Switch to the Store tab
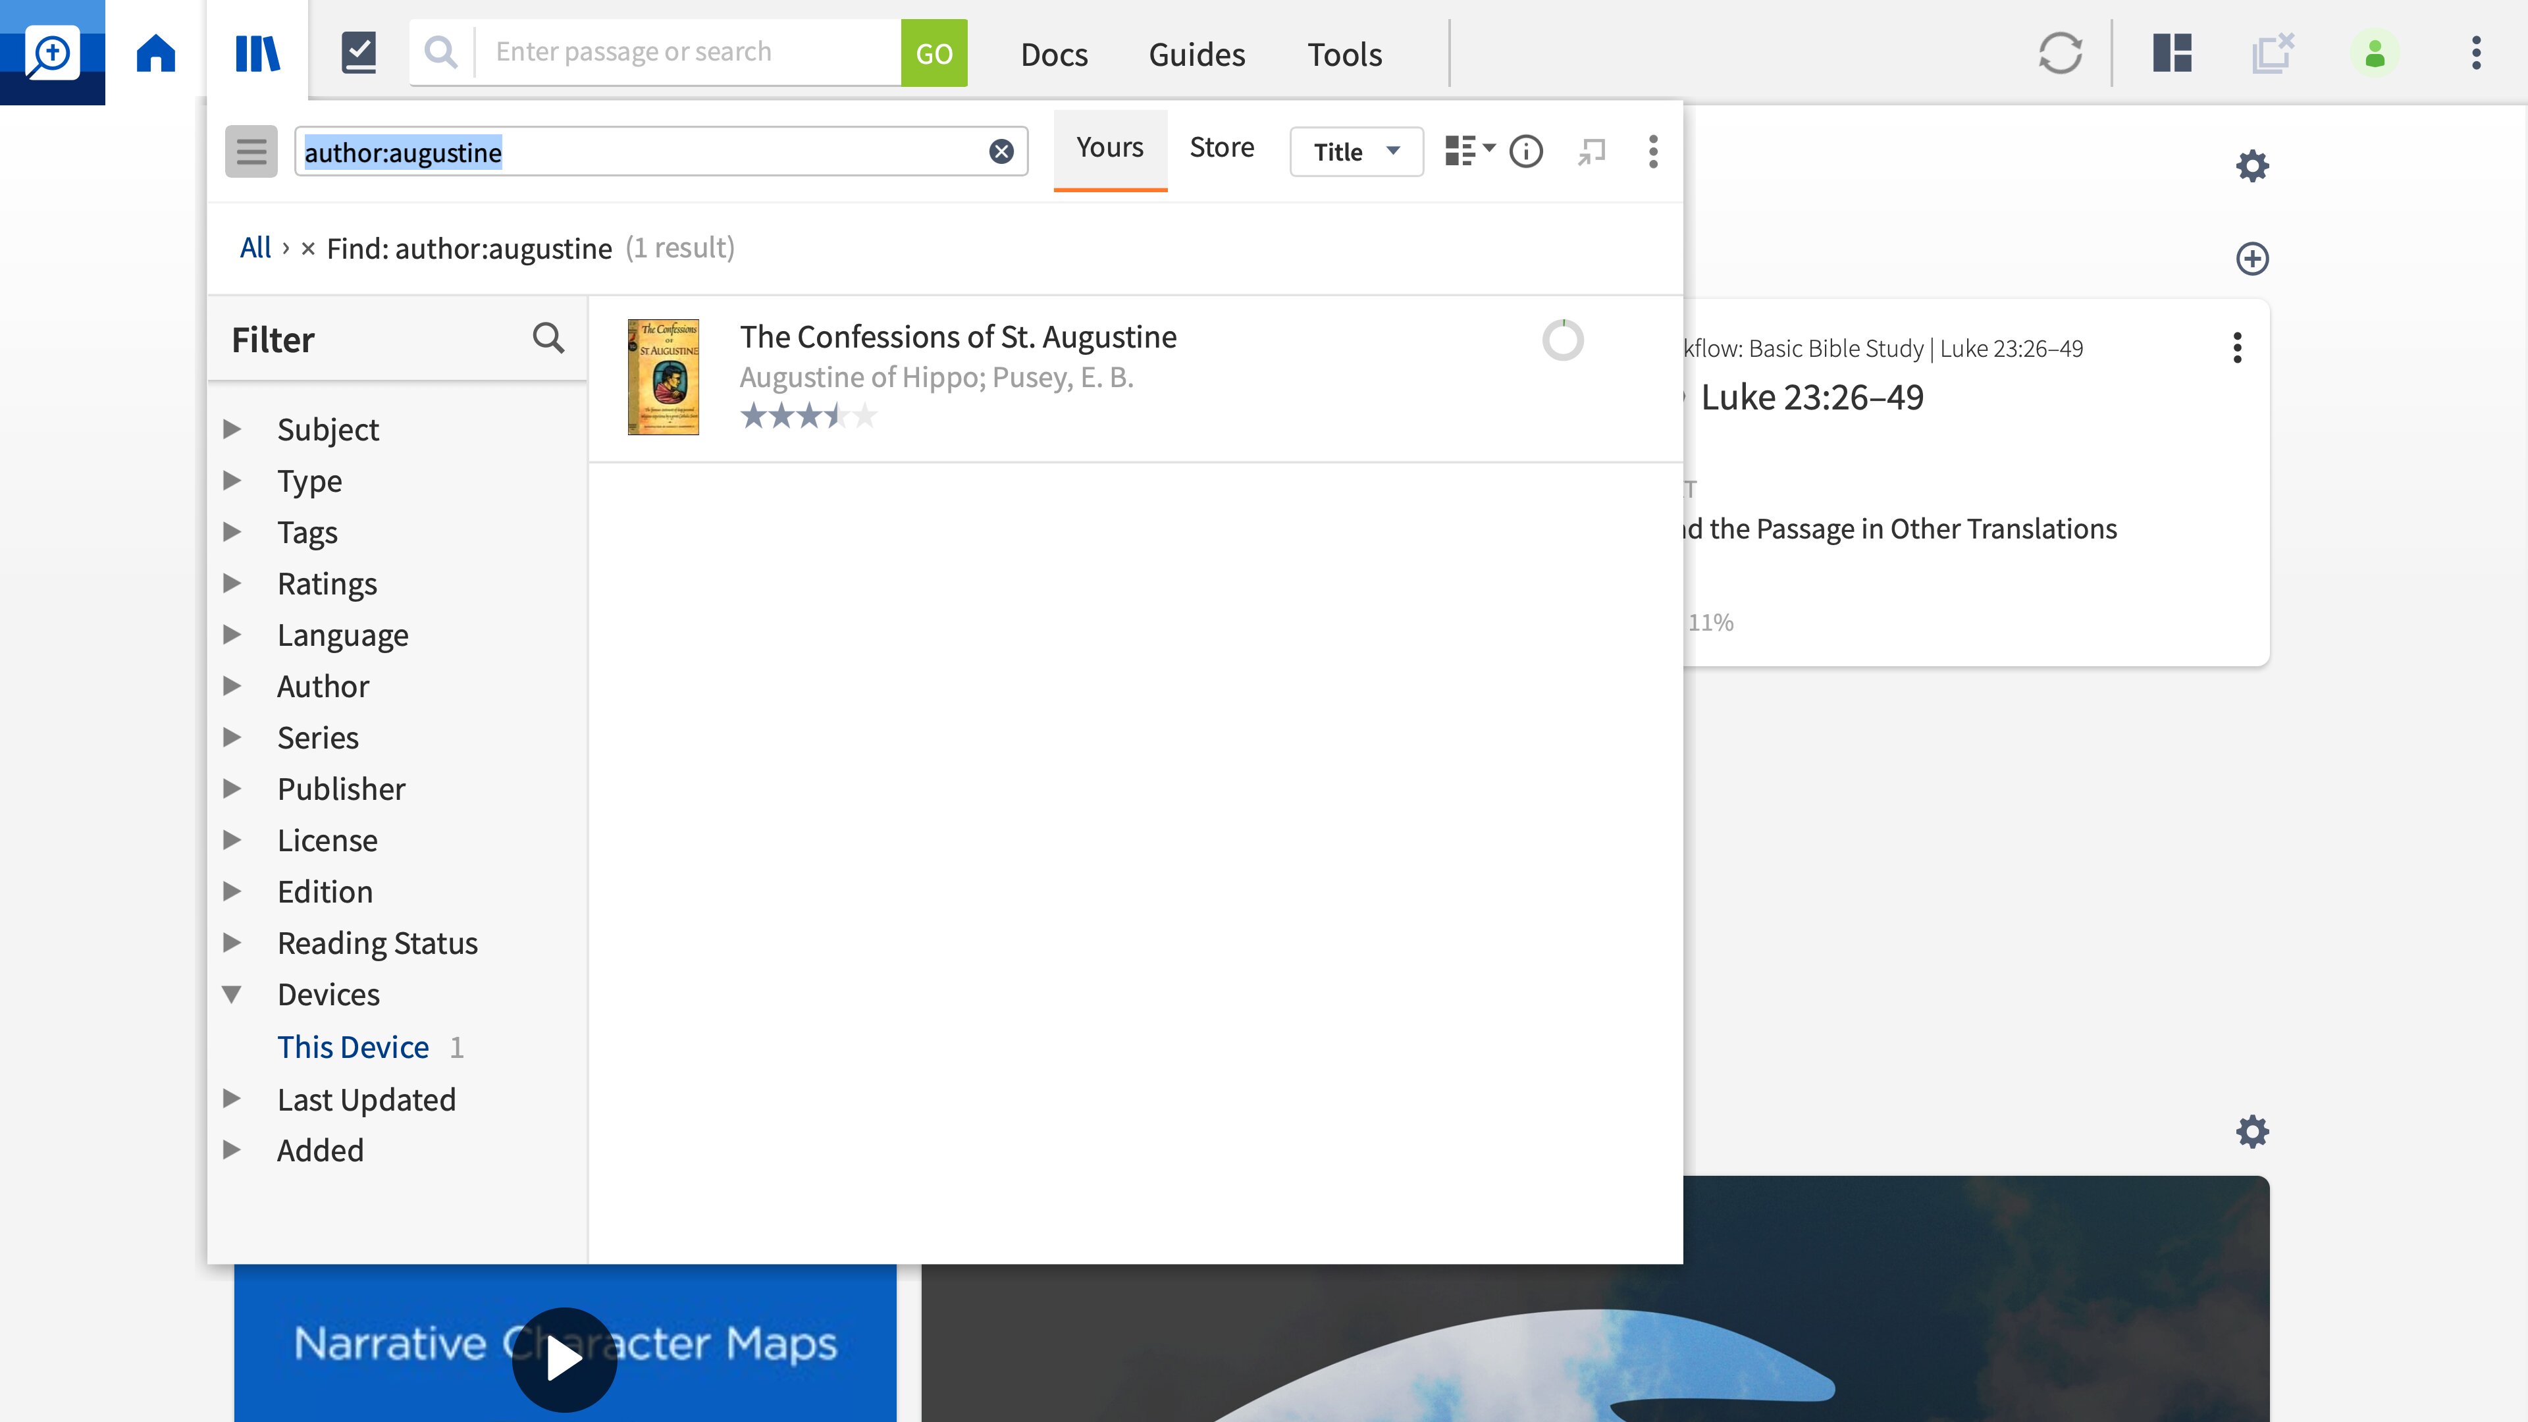The width and height of the screenshot is (2528, 1422). (x=1222, y=148)
